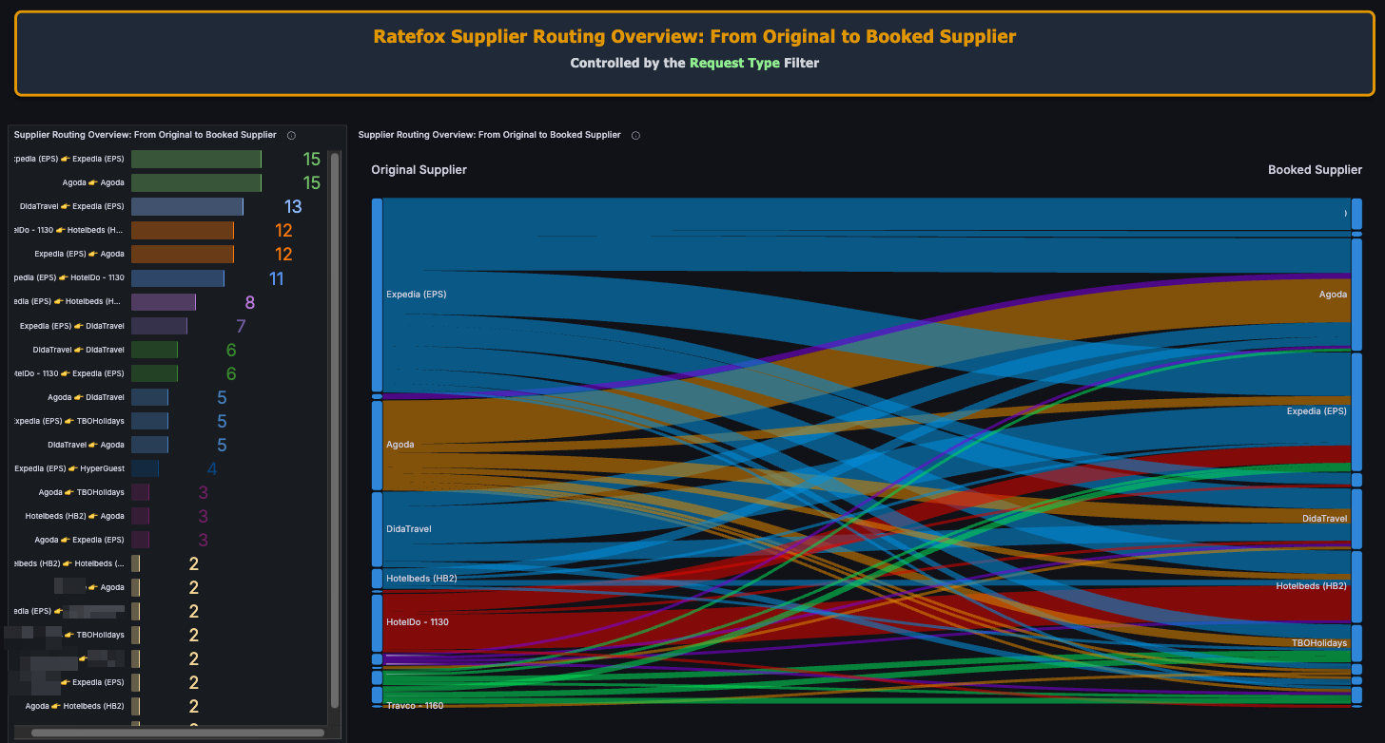The height and width of the screenshot is (743, 1385).
Task: Click the purple bar showing value 8
Action: (x=164, y=302)
